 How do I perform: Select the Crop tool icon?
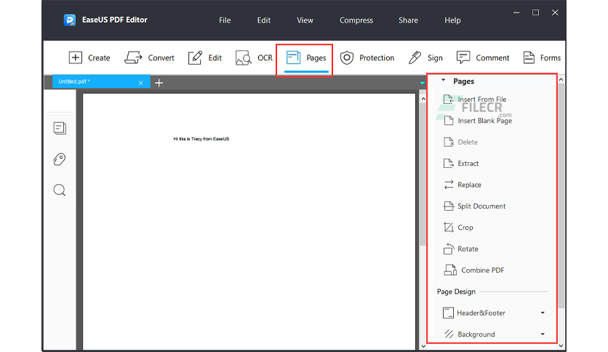pyautogui.click(x=448, y=227)
